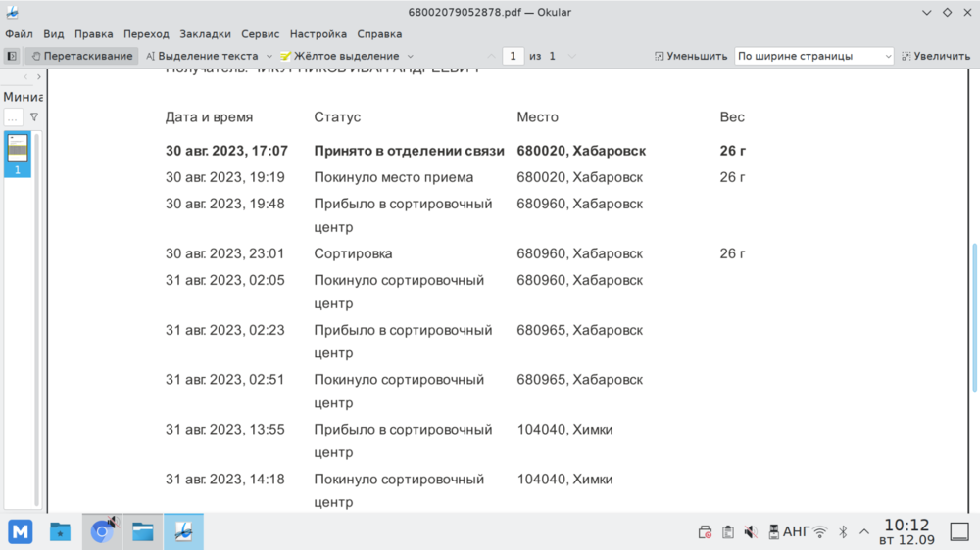
Task: Click the page number input field
Action: pos(514,57)
